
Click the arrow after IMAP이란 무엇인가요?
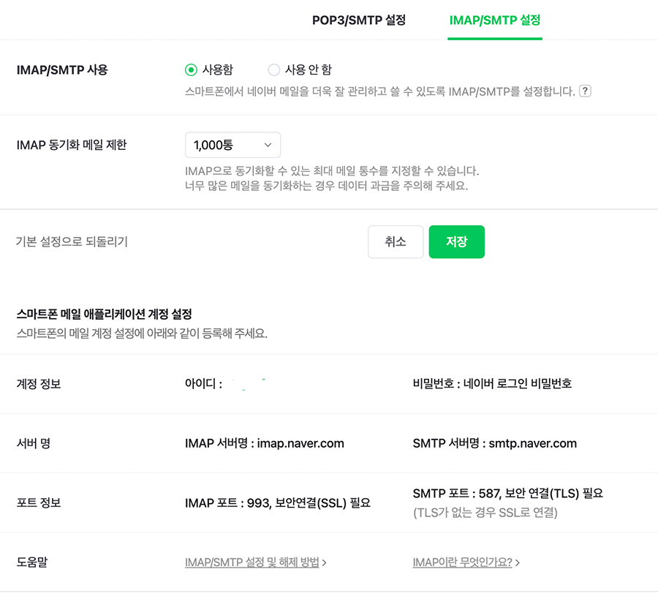[518, 562]
